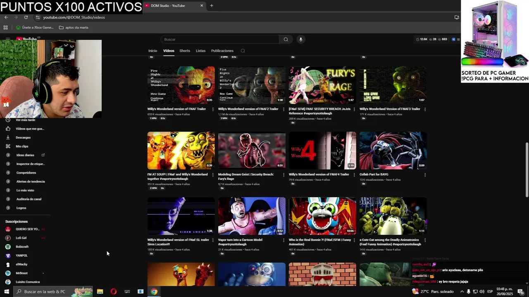
Task: Switch to the Inicio channel tab
Action: pyautogui.click(x=153, y=51)
